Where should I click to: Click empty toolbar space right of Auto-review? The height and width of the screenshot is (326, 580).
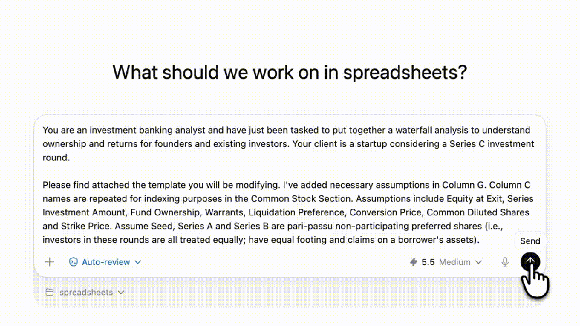[269, 262]
